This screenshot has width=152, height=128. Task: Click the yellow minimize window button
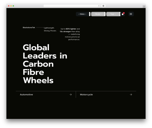(x=11, y=6)
